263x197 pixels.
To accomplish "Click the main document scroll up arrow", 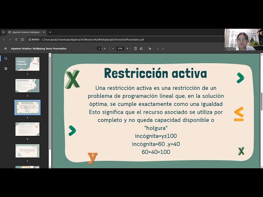I will pyautogui.click(x=262, y=55).
